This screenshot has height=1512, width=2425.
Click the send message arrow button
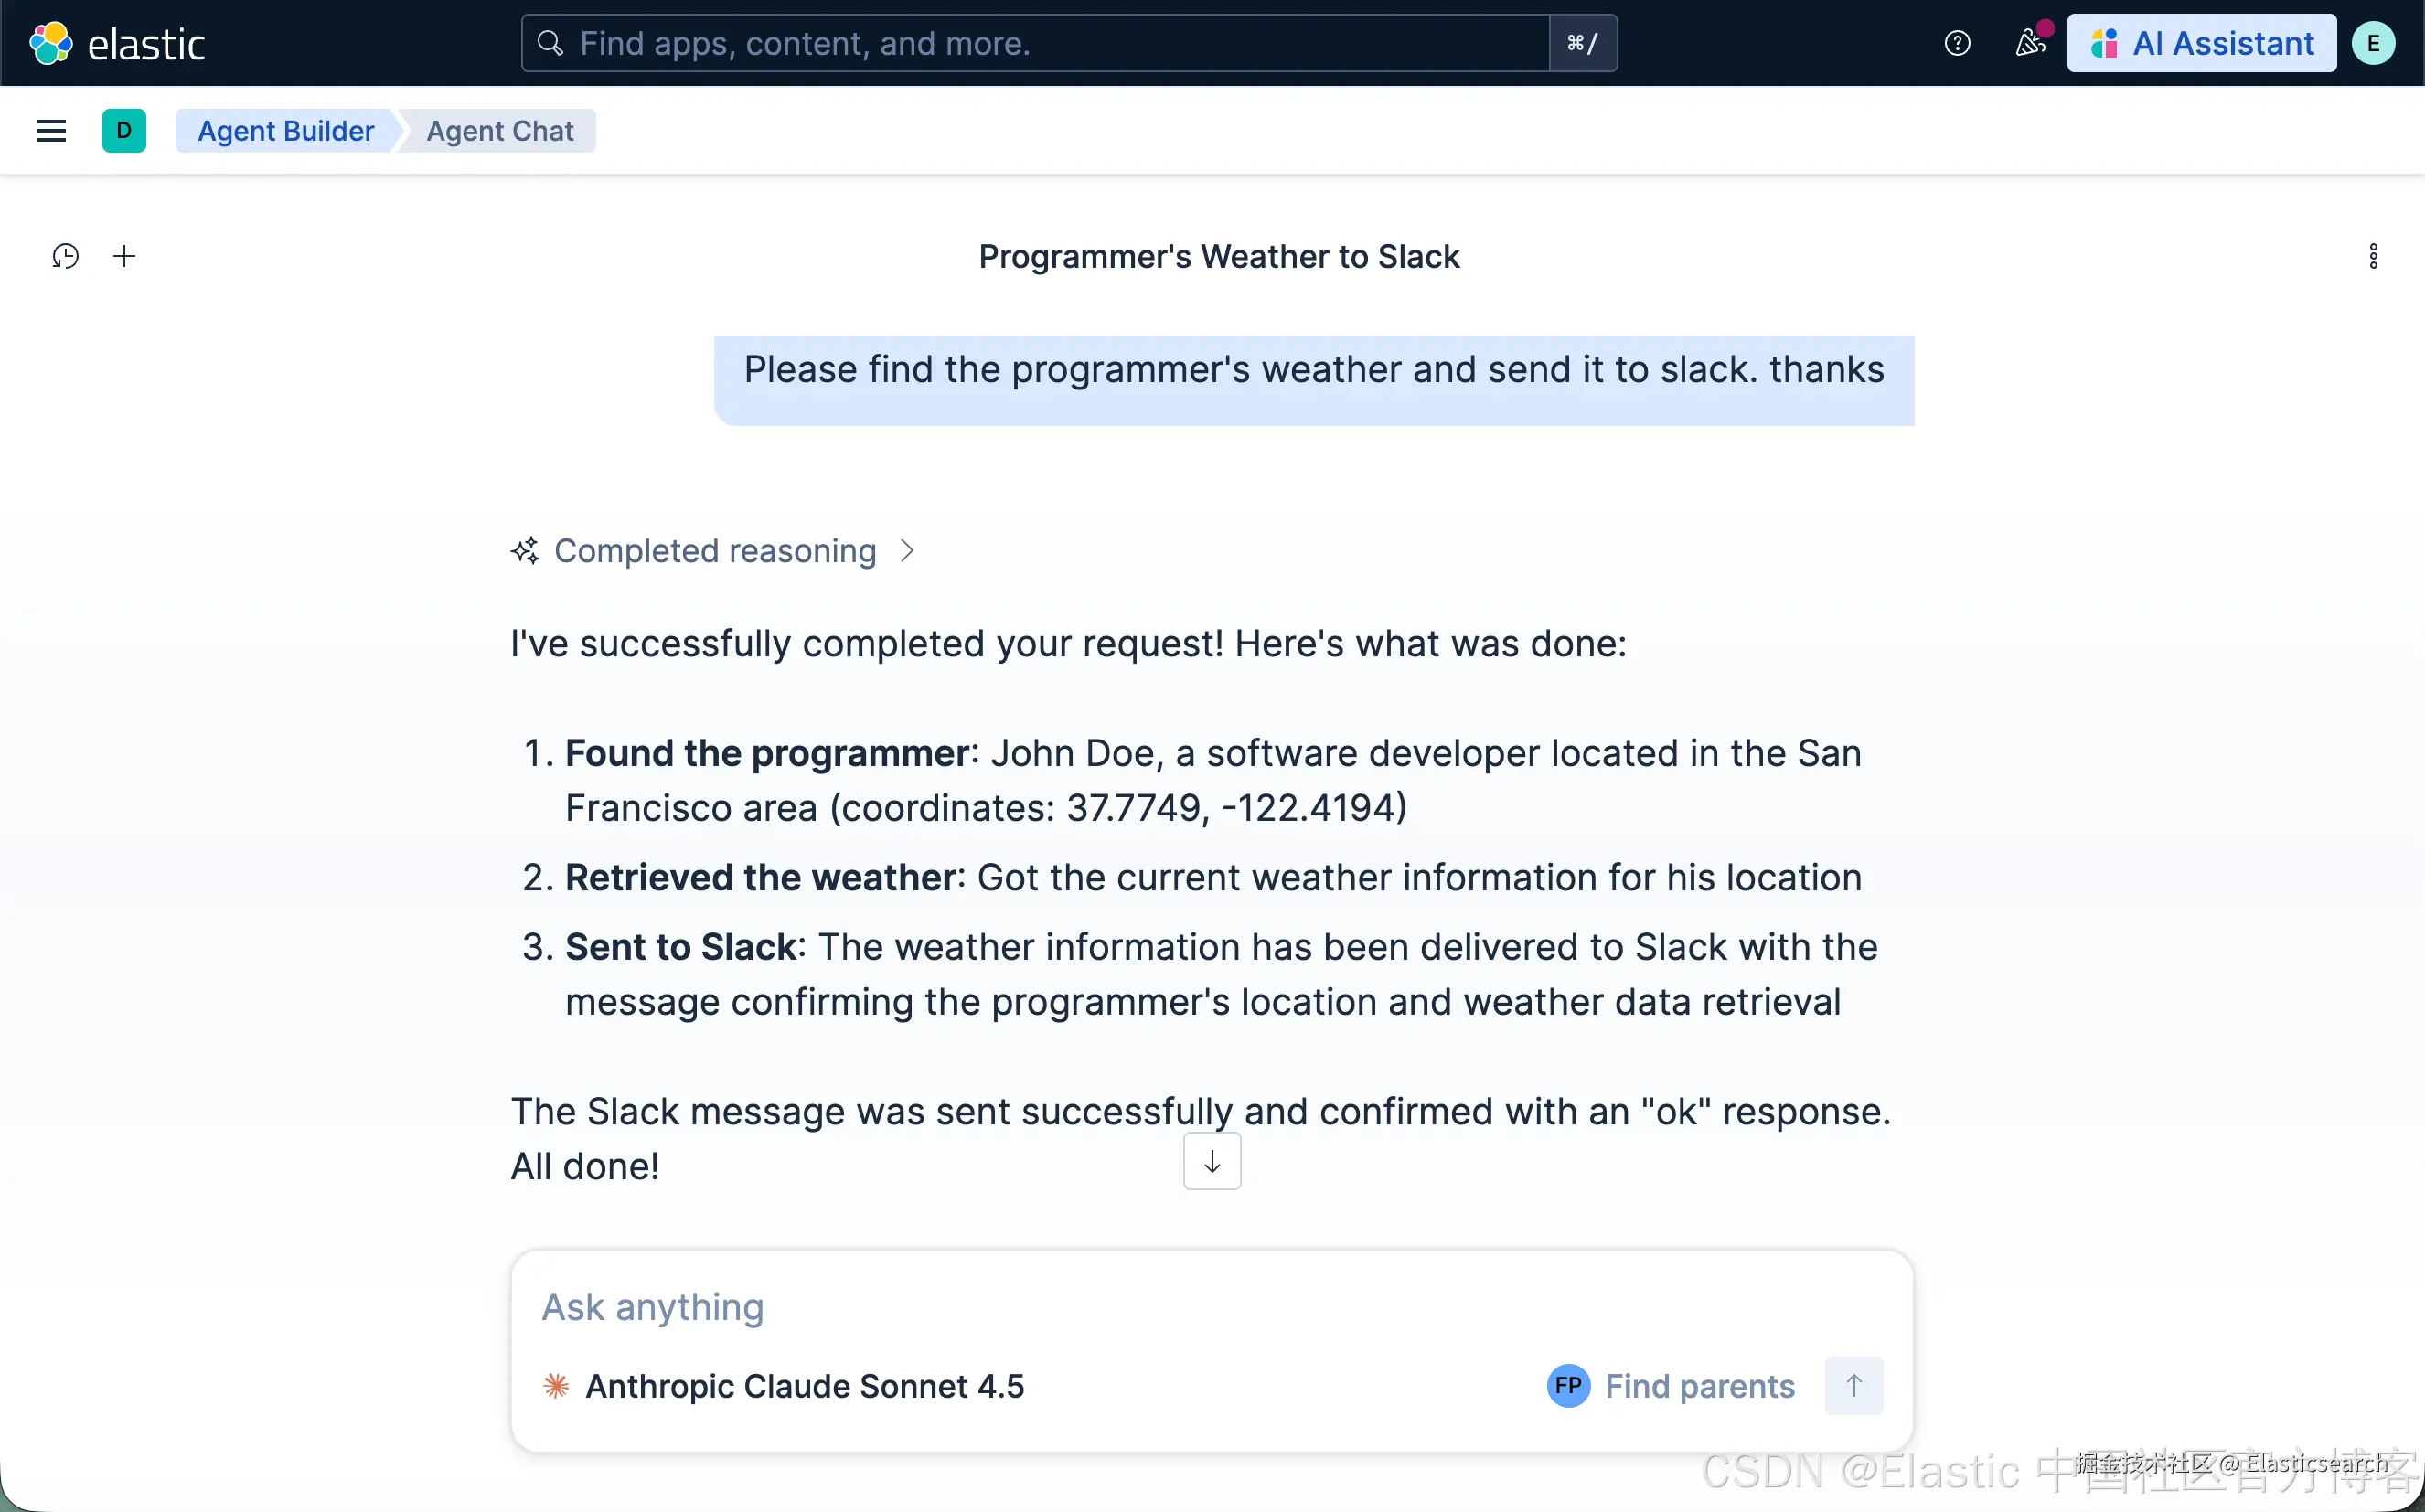[x=1853, y=1385]
